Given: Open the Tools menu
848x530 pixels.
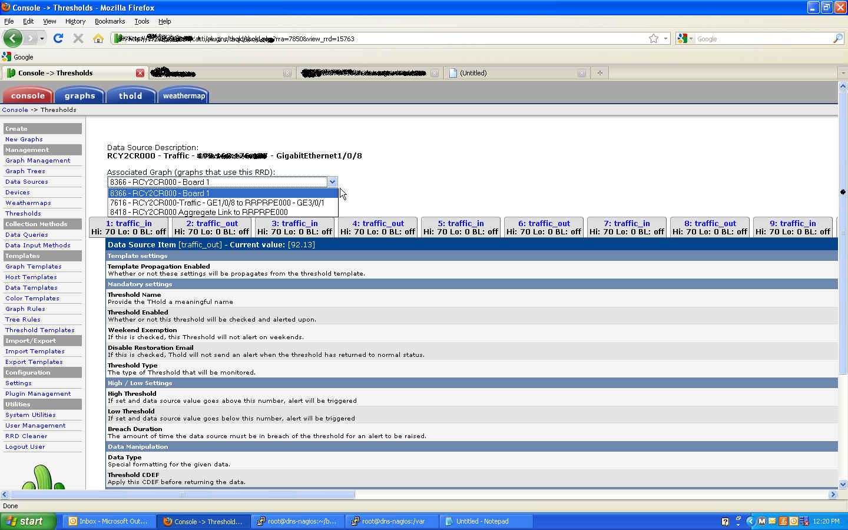Looking at the screenshot, I should (142, 21).
